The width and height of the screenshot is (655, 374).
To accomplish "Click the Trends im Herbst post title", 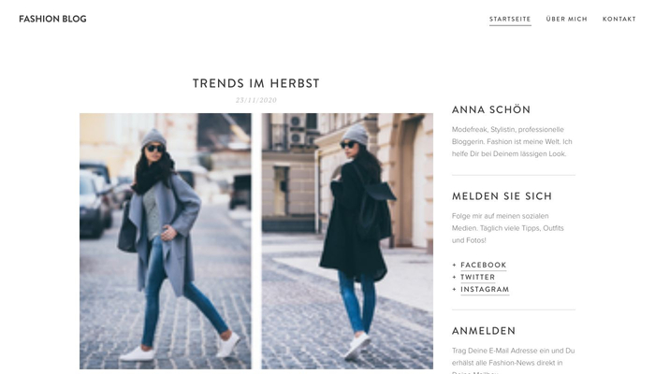I will (x=256, y=83).
